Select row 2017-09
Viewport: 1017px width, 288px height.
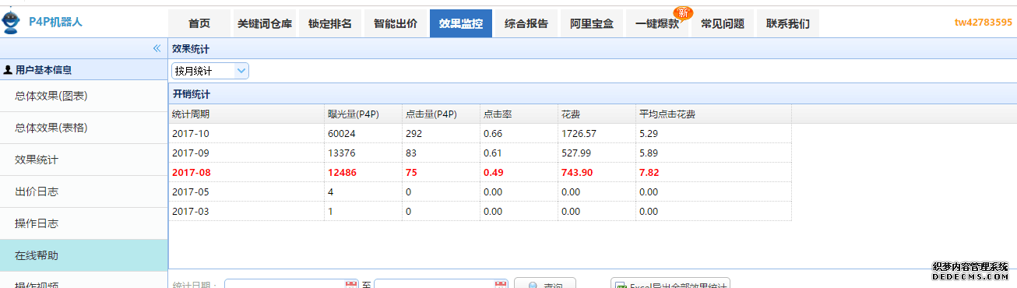pyautogui.click(x=480, y=153)
